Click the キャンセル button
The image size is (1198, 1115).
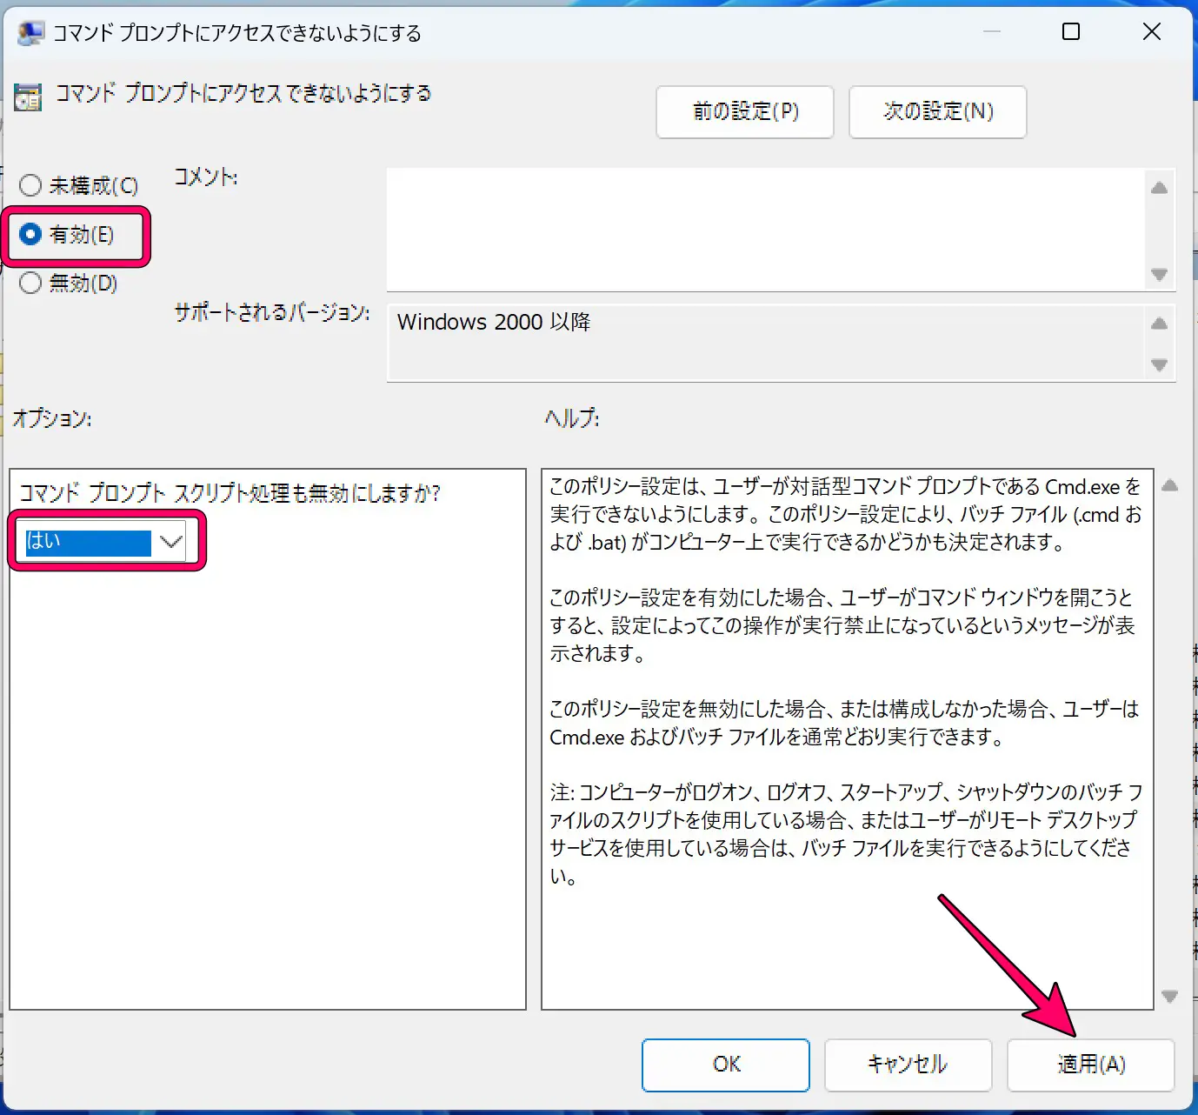tap(908, 1065)
